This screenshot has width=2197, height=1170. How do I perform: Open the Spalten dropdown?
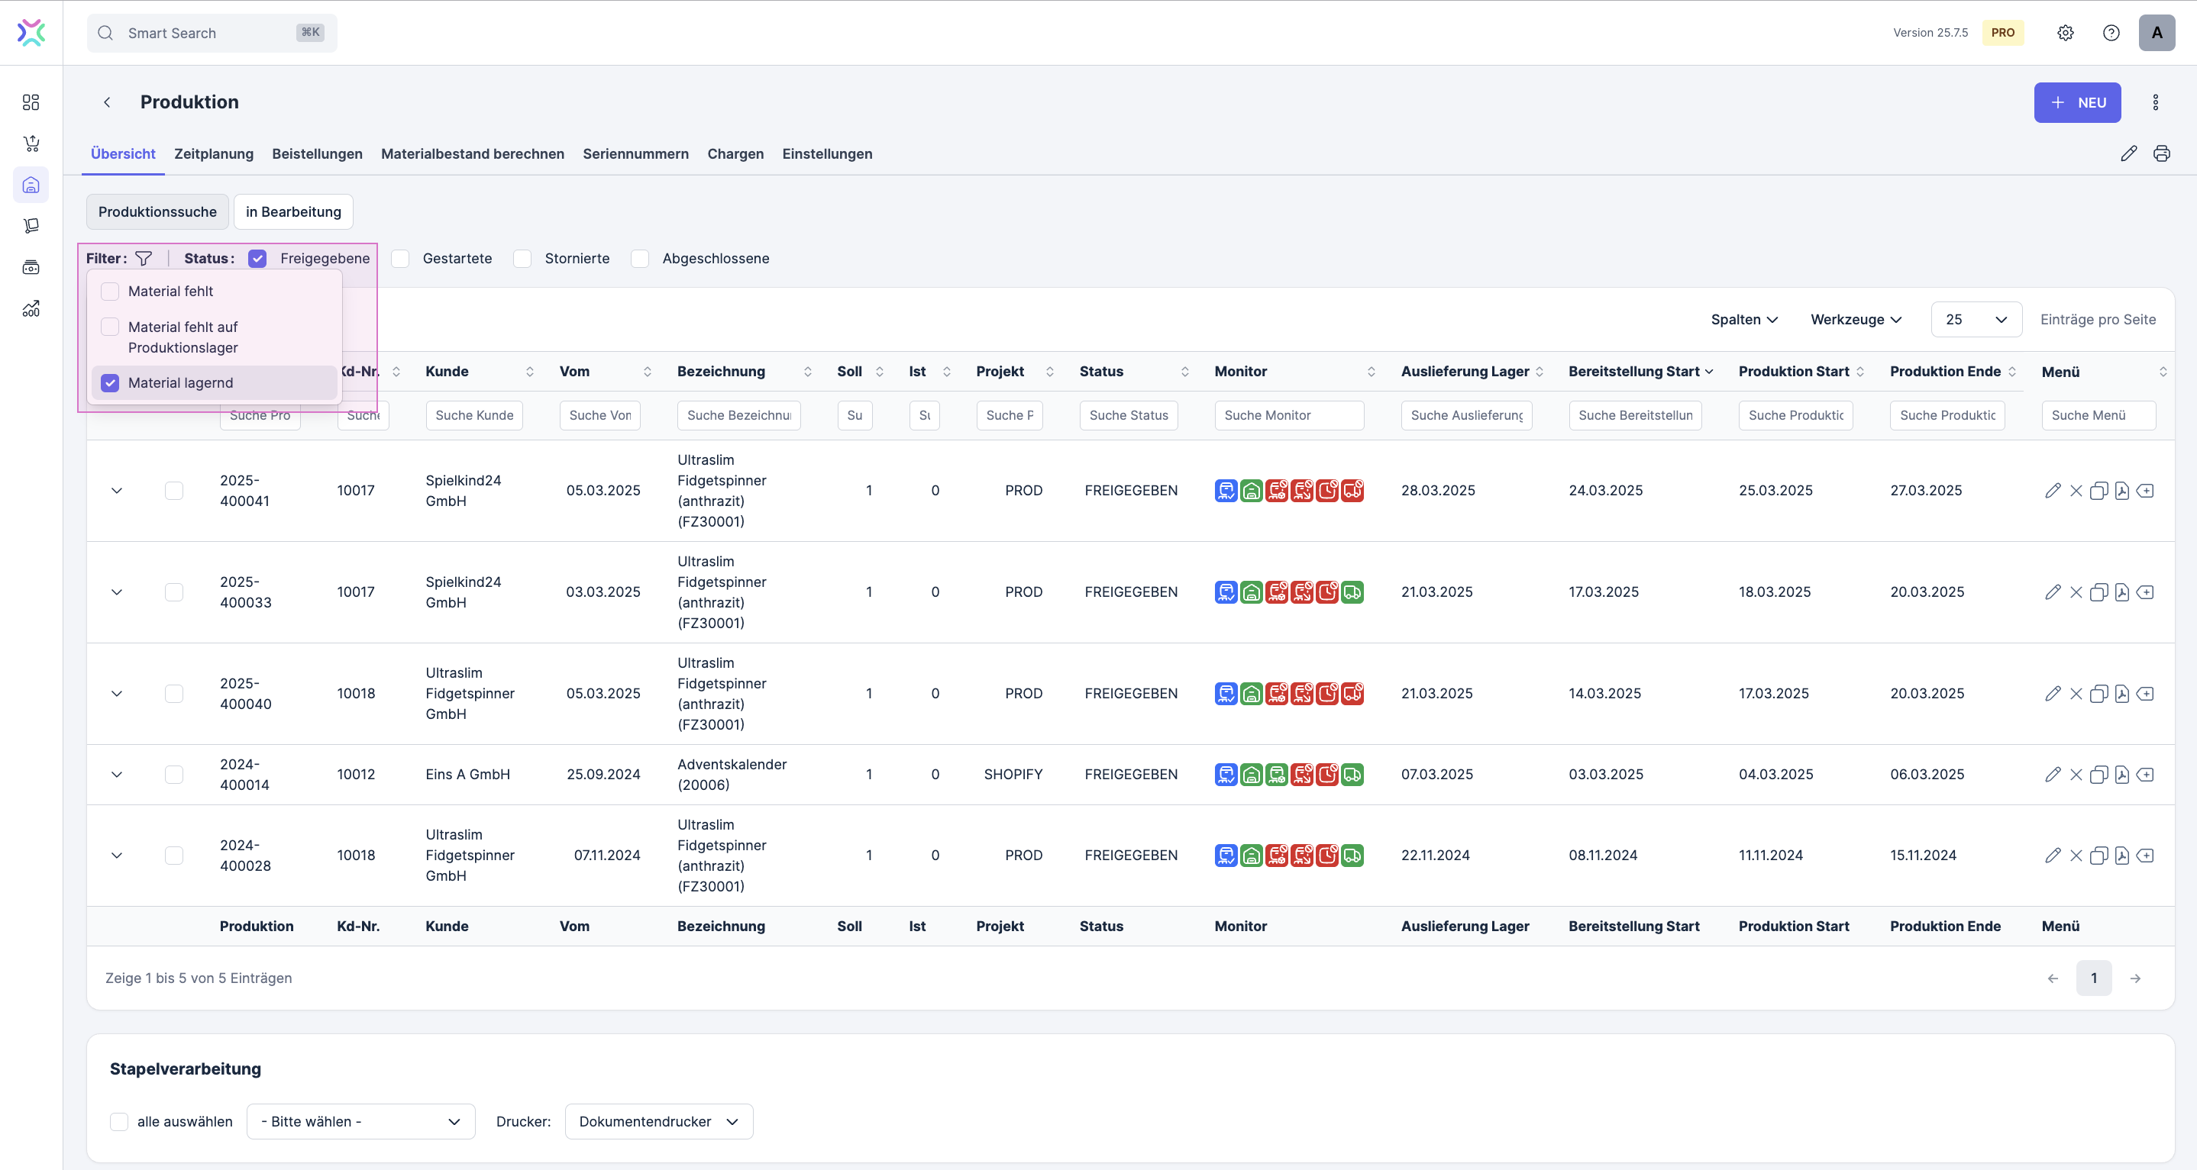pos(1744,320)
